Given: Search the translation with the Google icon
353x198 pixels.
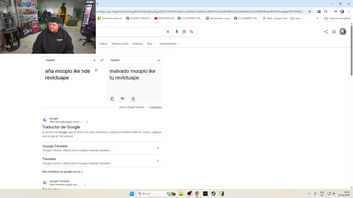Looking at the screenshot, I should point(133,99).
